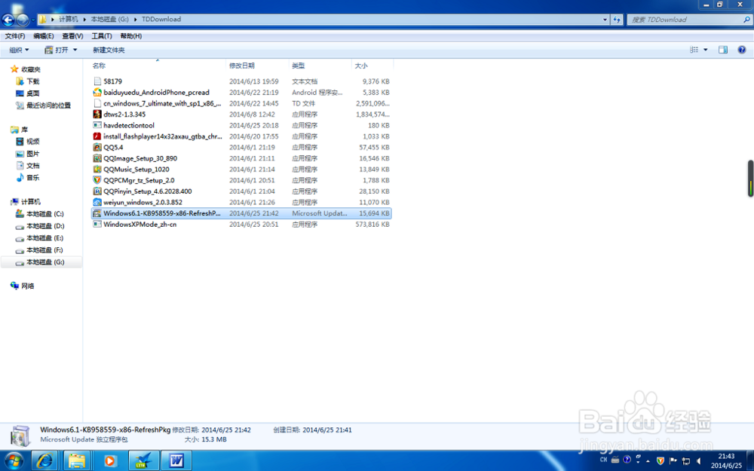The image size is (754, 471).
Task: Click the 新建文件夹 button
Action: coord(109,50)
